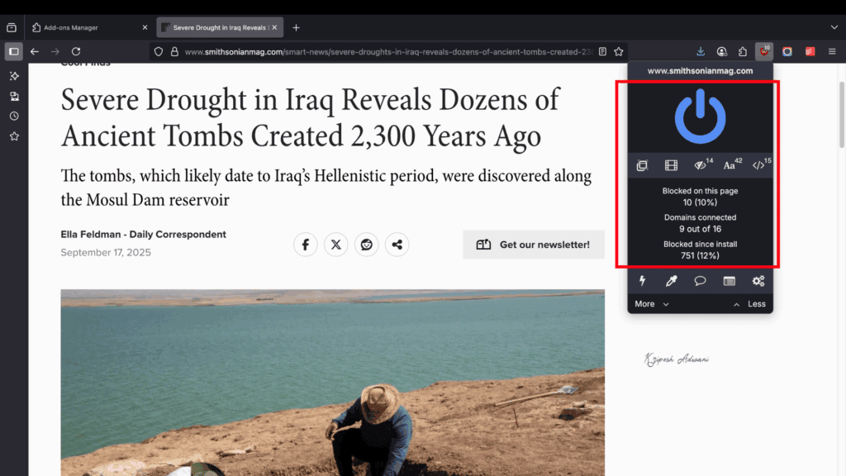Share the article via the Facebook icon
846x476 pixels.
point(305,244)
